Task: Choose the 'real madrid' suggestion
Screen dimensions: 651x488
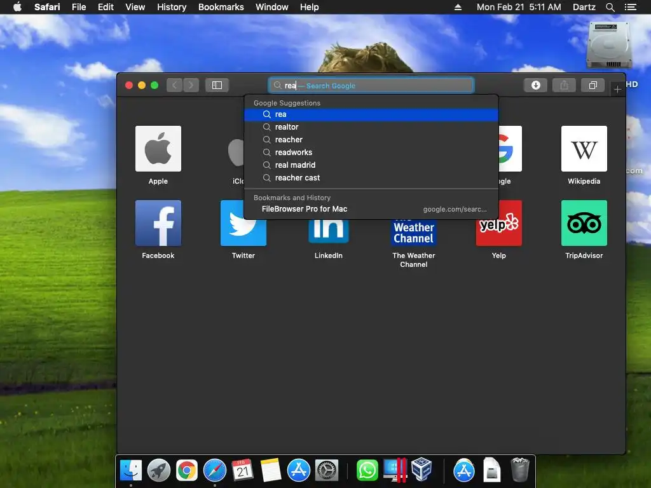Action: point(371,165)
